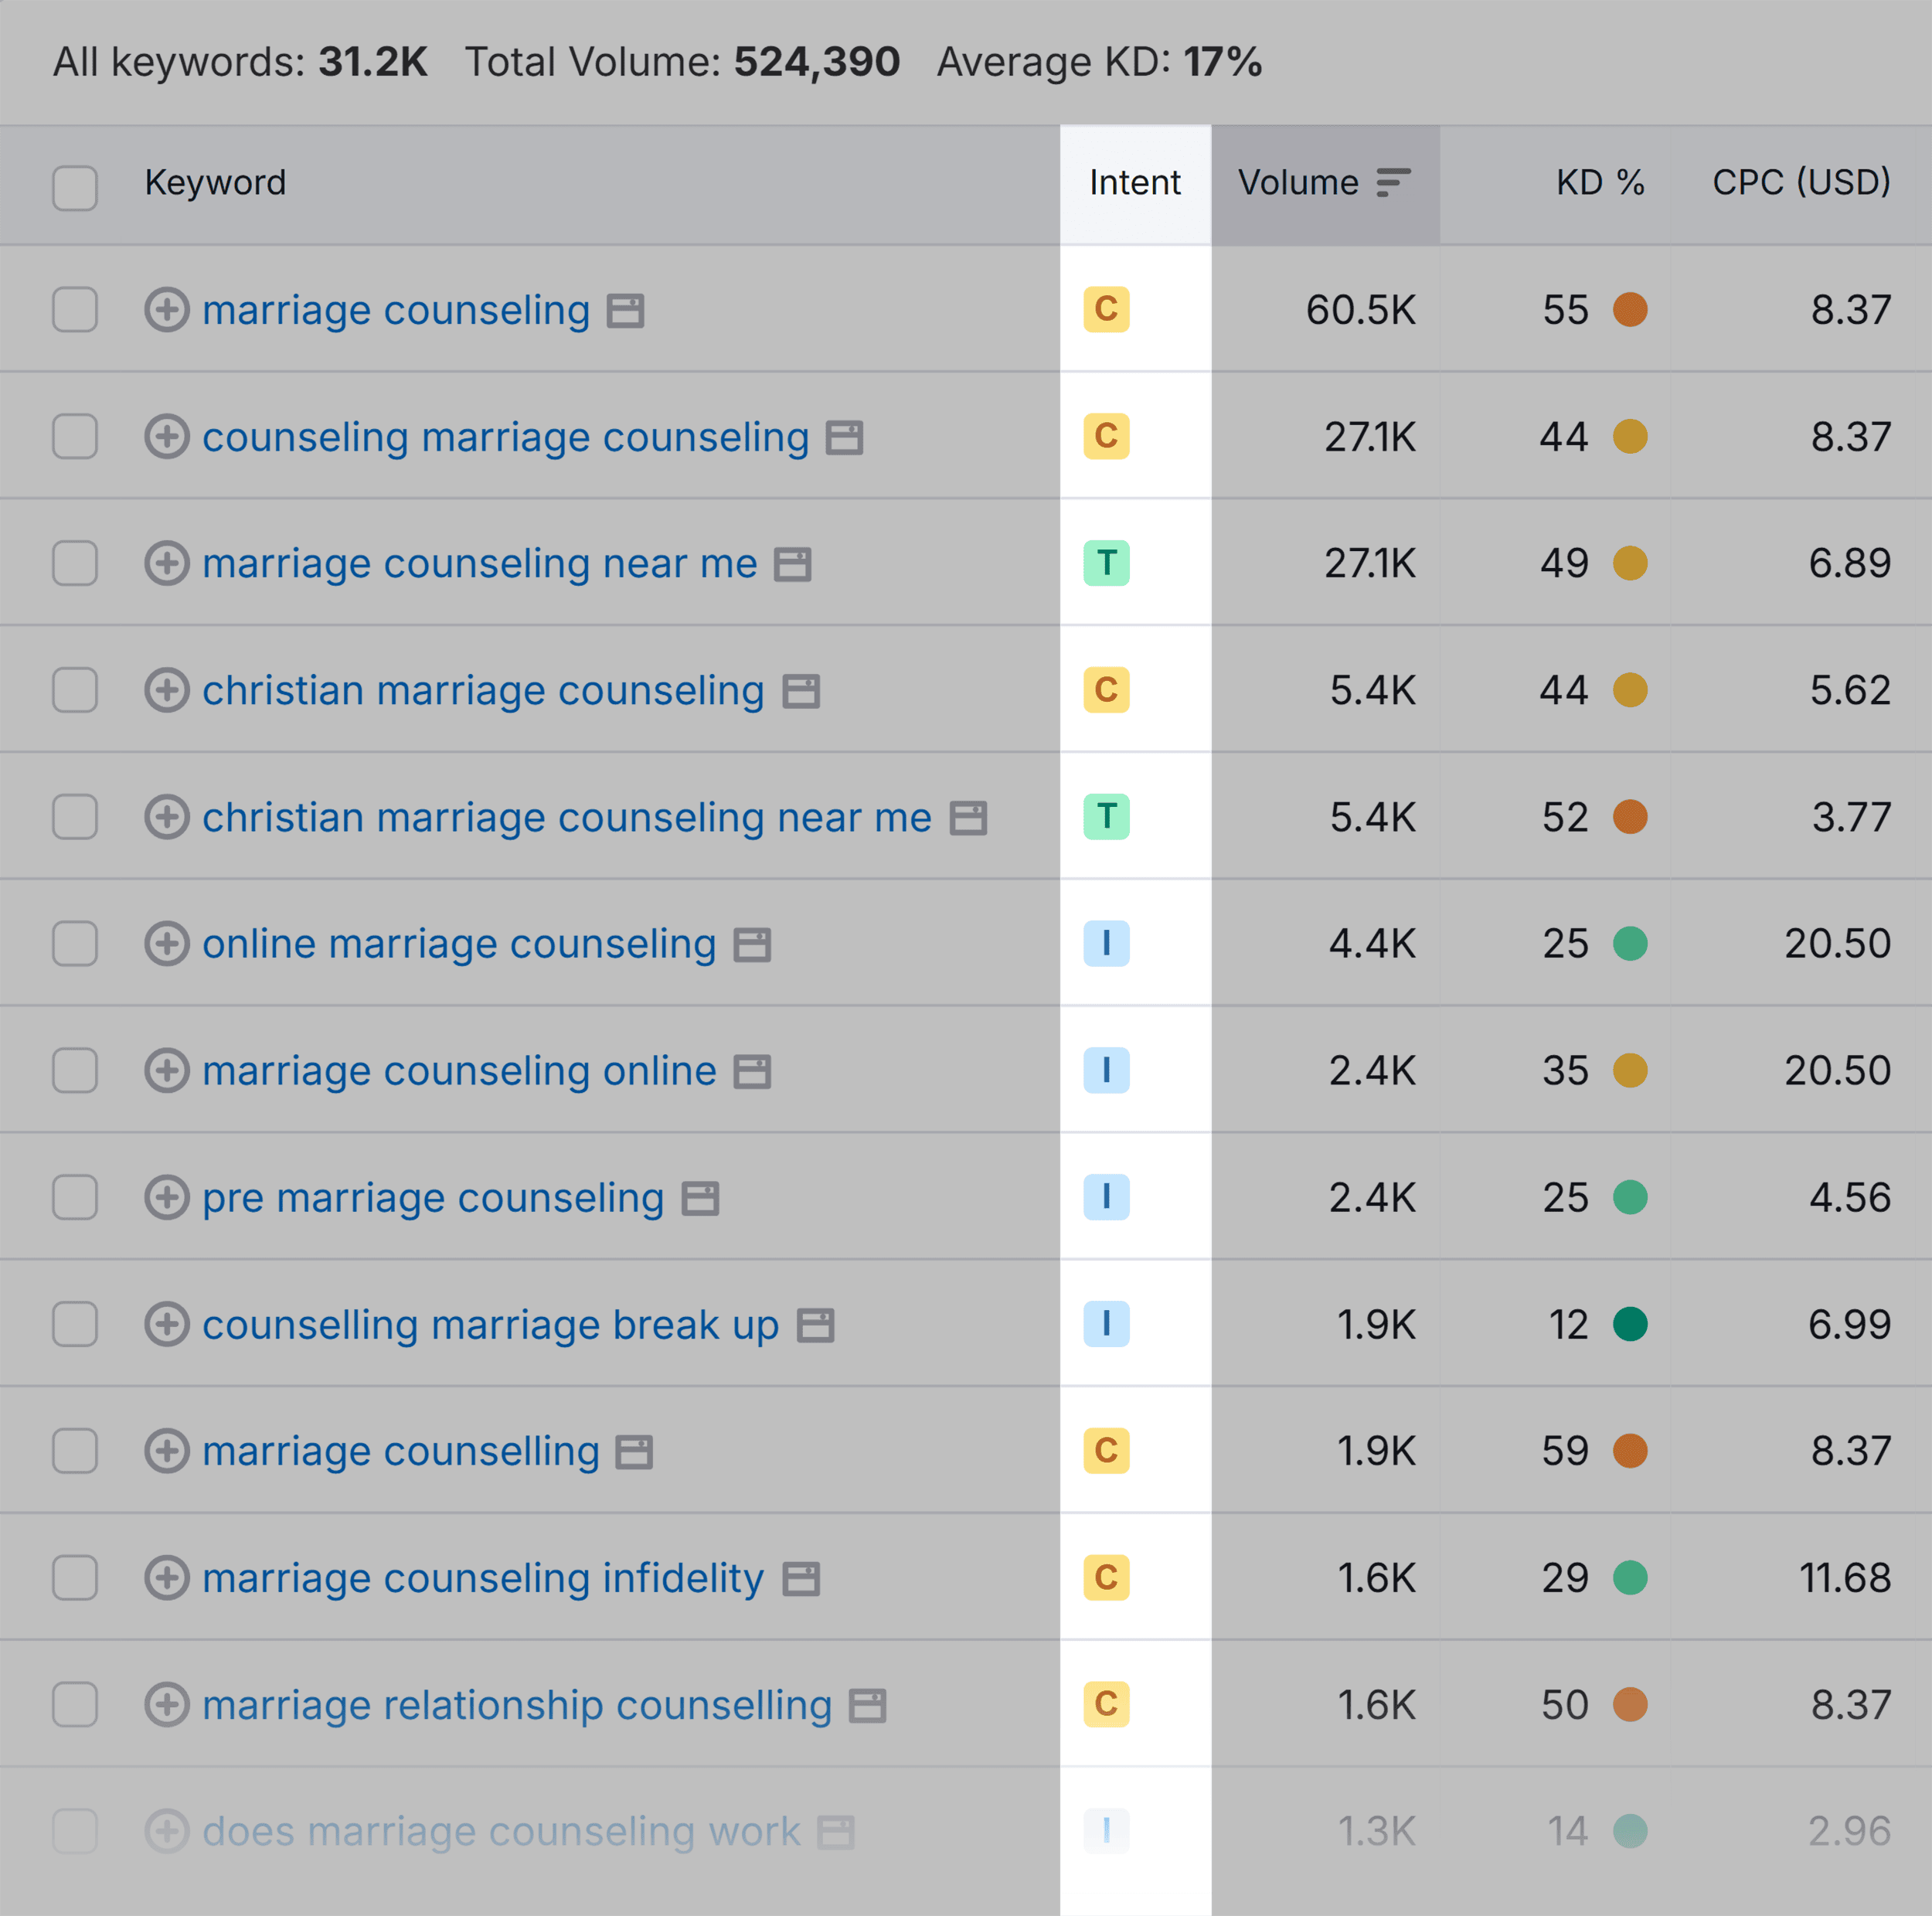Check the christian marriage counseling row checkbox
This screenshot has height=1916, width=1932.
click(x=75, y=690)
